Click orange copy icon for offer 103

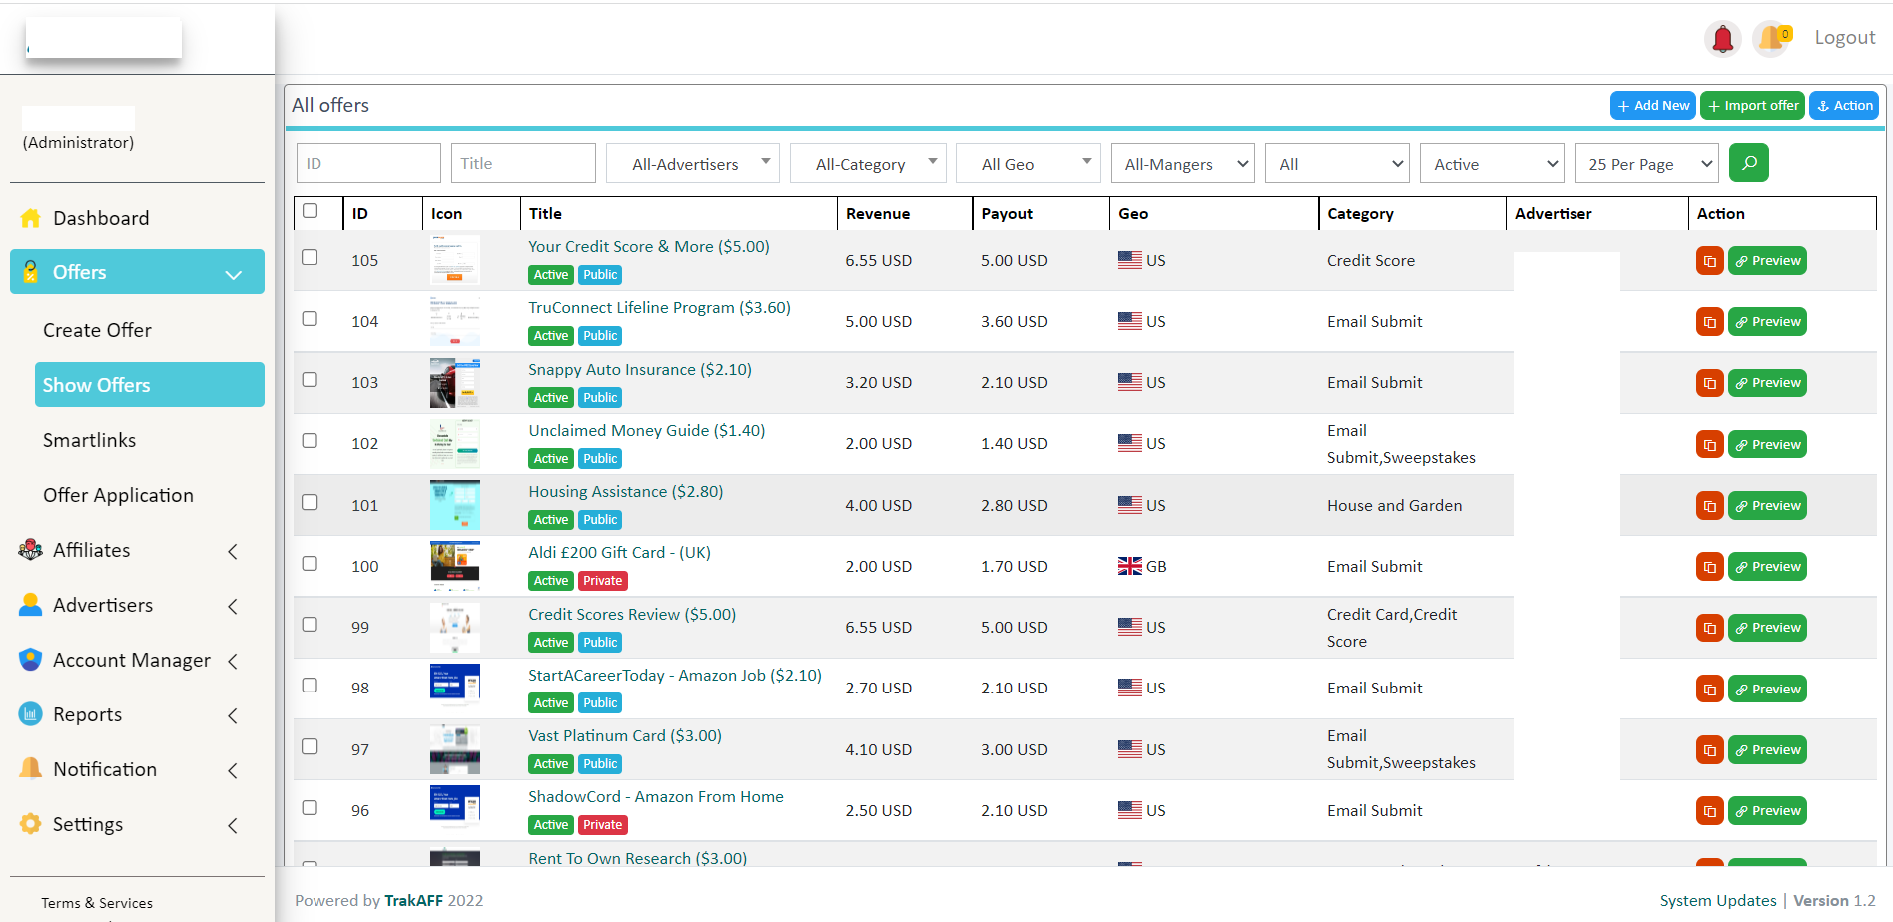(x=1710, y=383)
